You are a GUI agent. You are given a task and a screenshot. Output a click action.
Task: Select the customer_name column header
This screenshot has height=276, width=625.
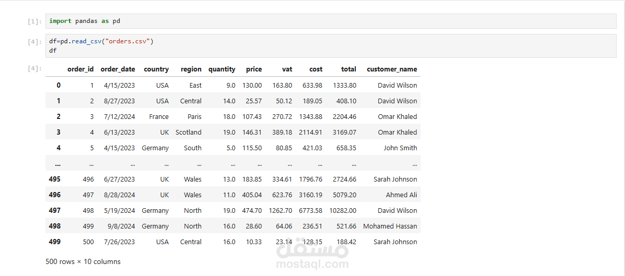(x=392, y=69)
